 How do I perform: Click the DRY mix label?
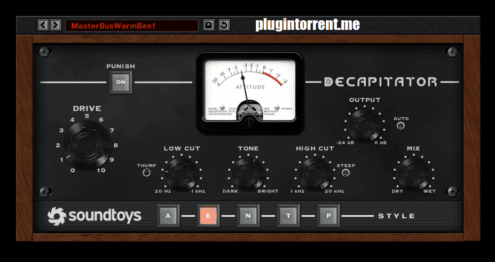[397, 191]
